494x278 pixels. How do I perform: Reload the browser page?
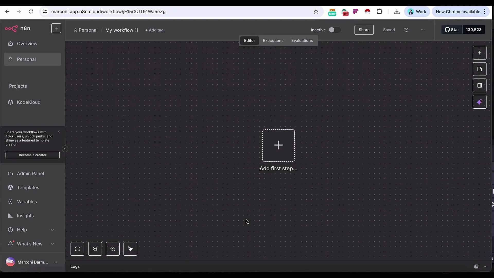coord(31,12)
